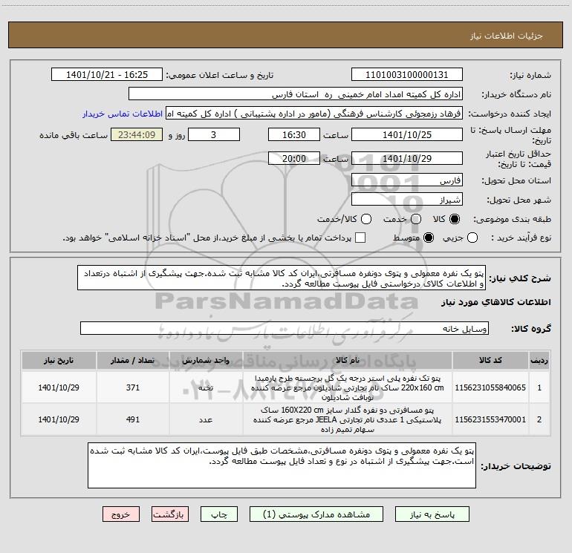Select the کالا/خدمت radio button
Screen dimensions: 572x553
(366, 219)
